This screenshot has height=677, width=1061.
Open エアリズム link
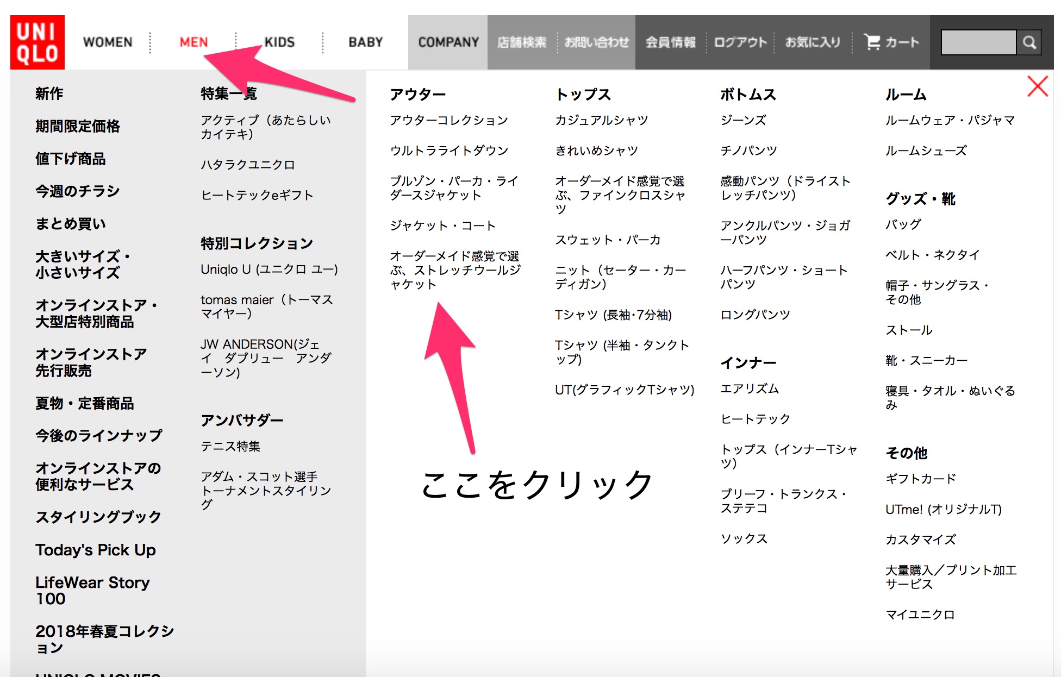tap(750, 388)
